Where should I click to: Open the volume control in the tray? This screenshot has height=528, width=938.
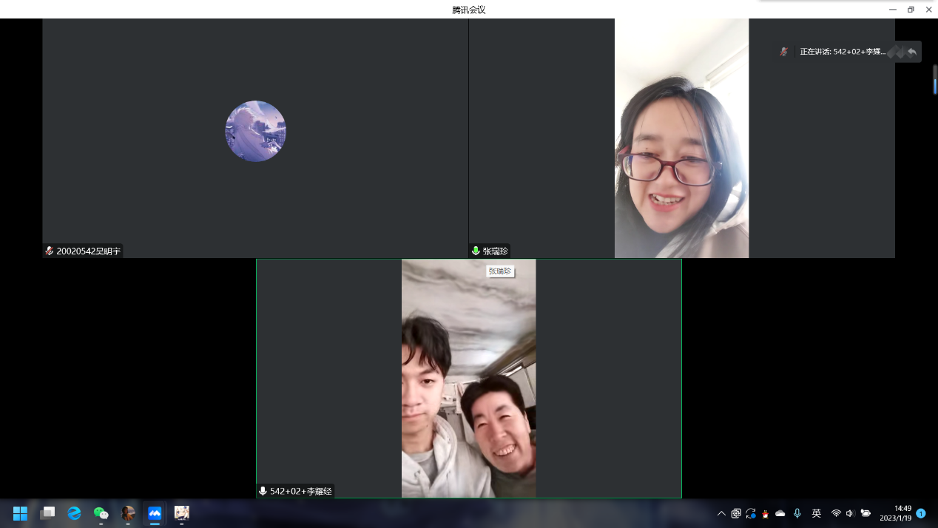[850, 513]
